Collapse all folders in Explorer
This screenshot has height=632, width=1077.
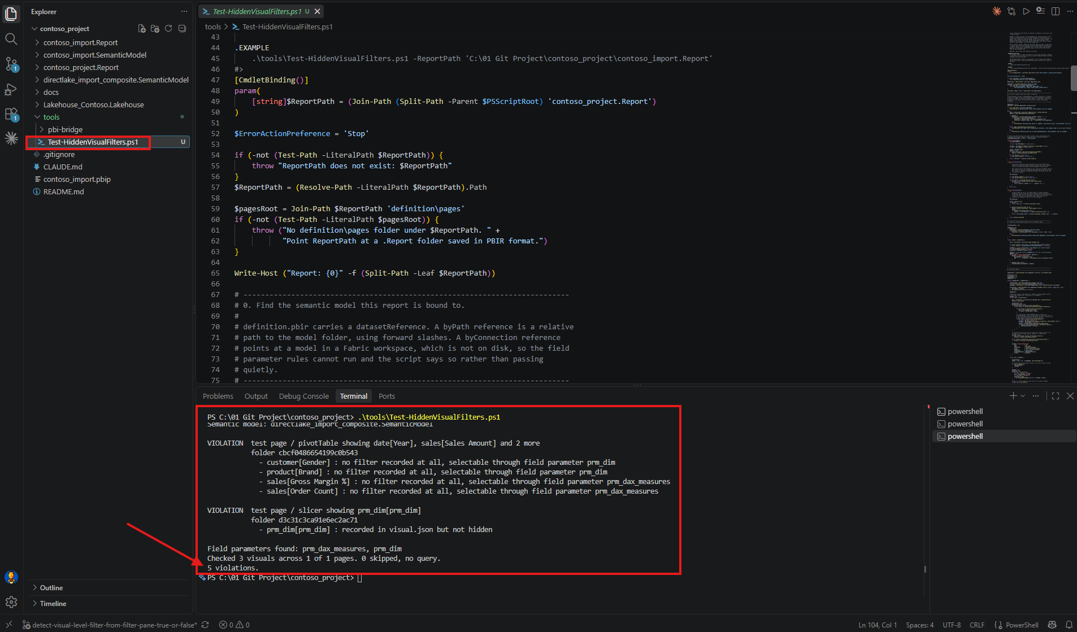coord(182,28)
